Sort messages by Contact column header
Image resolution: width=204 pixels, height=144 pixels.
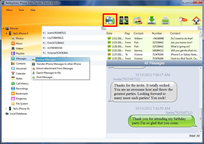coord(138,33)
